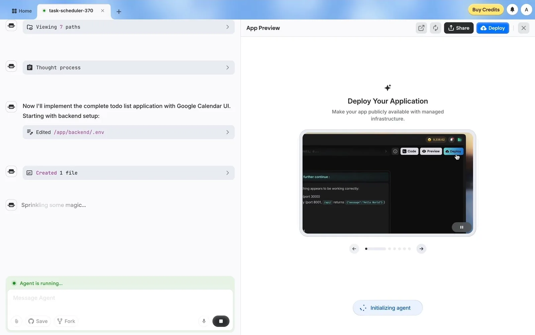Expand the Thought process row

tap(129, 67)
